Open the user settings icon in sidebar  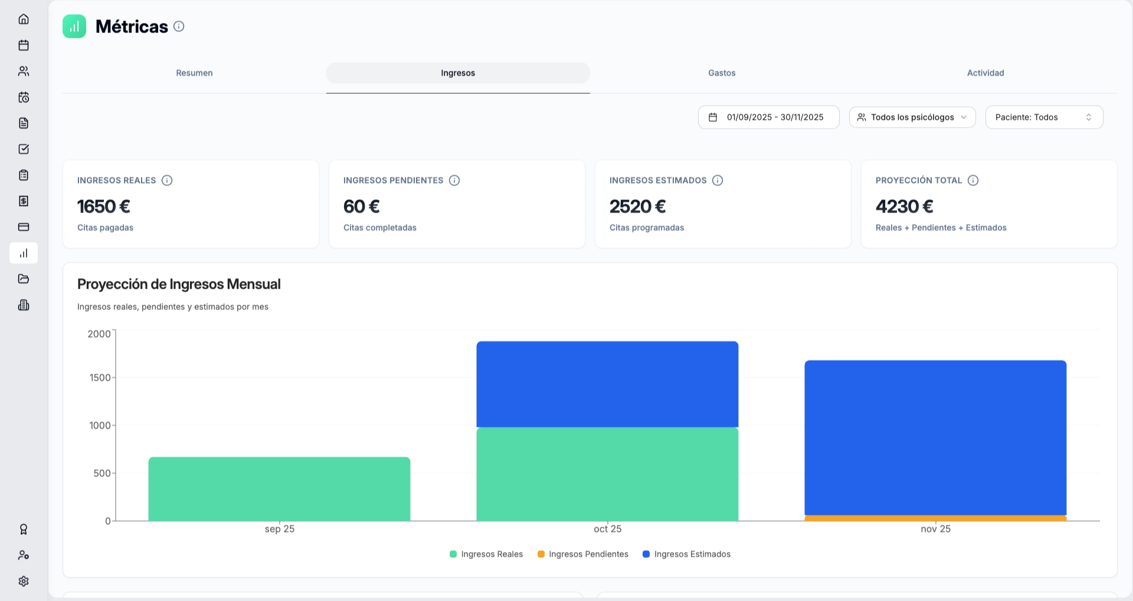(x=24, y=555)
